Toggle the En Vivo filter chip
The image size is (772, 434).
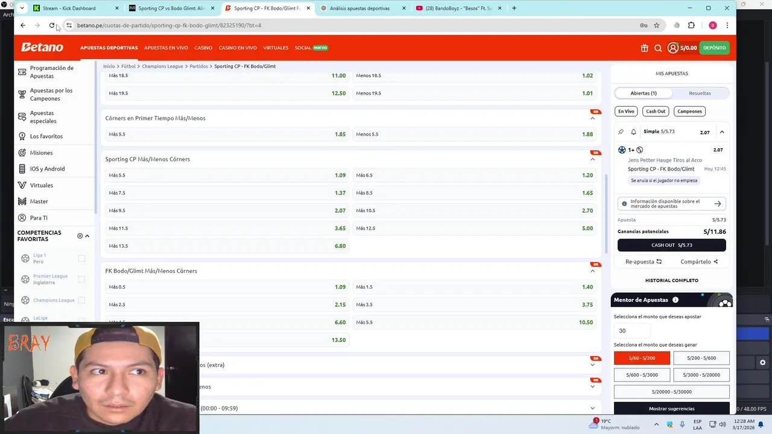626,111
